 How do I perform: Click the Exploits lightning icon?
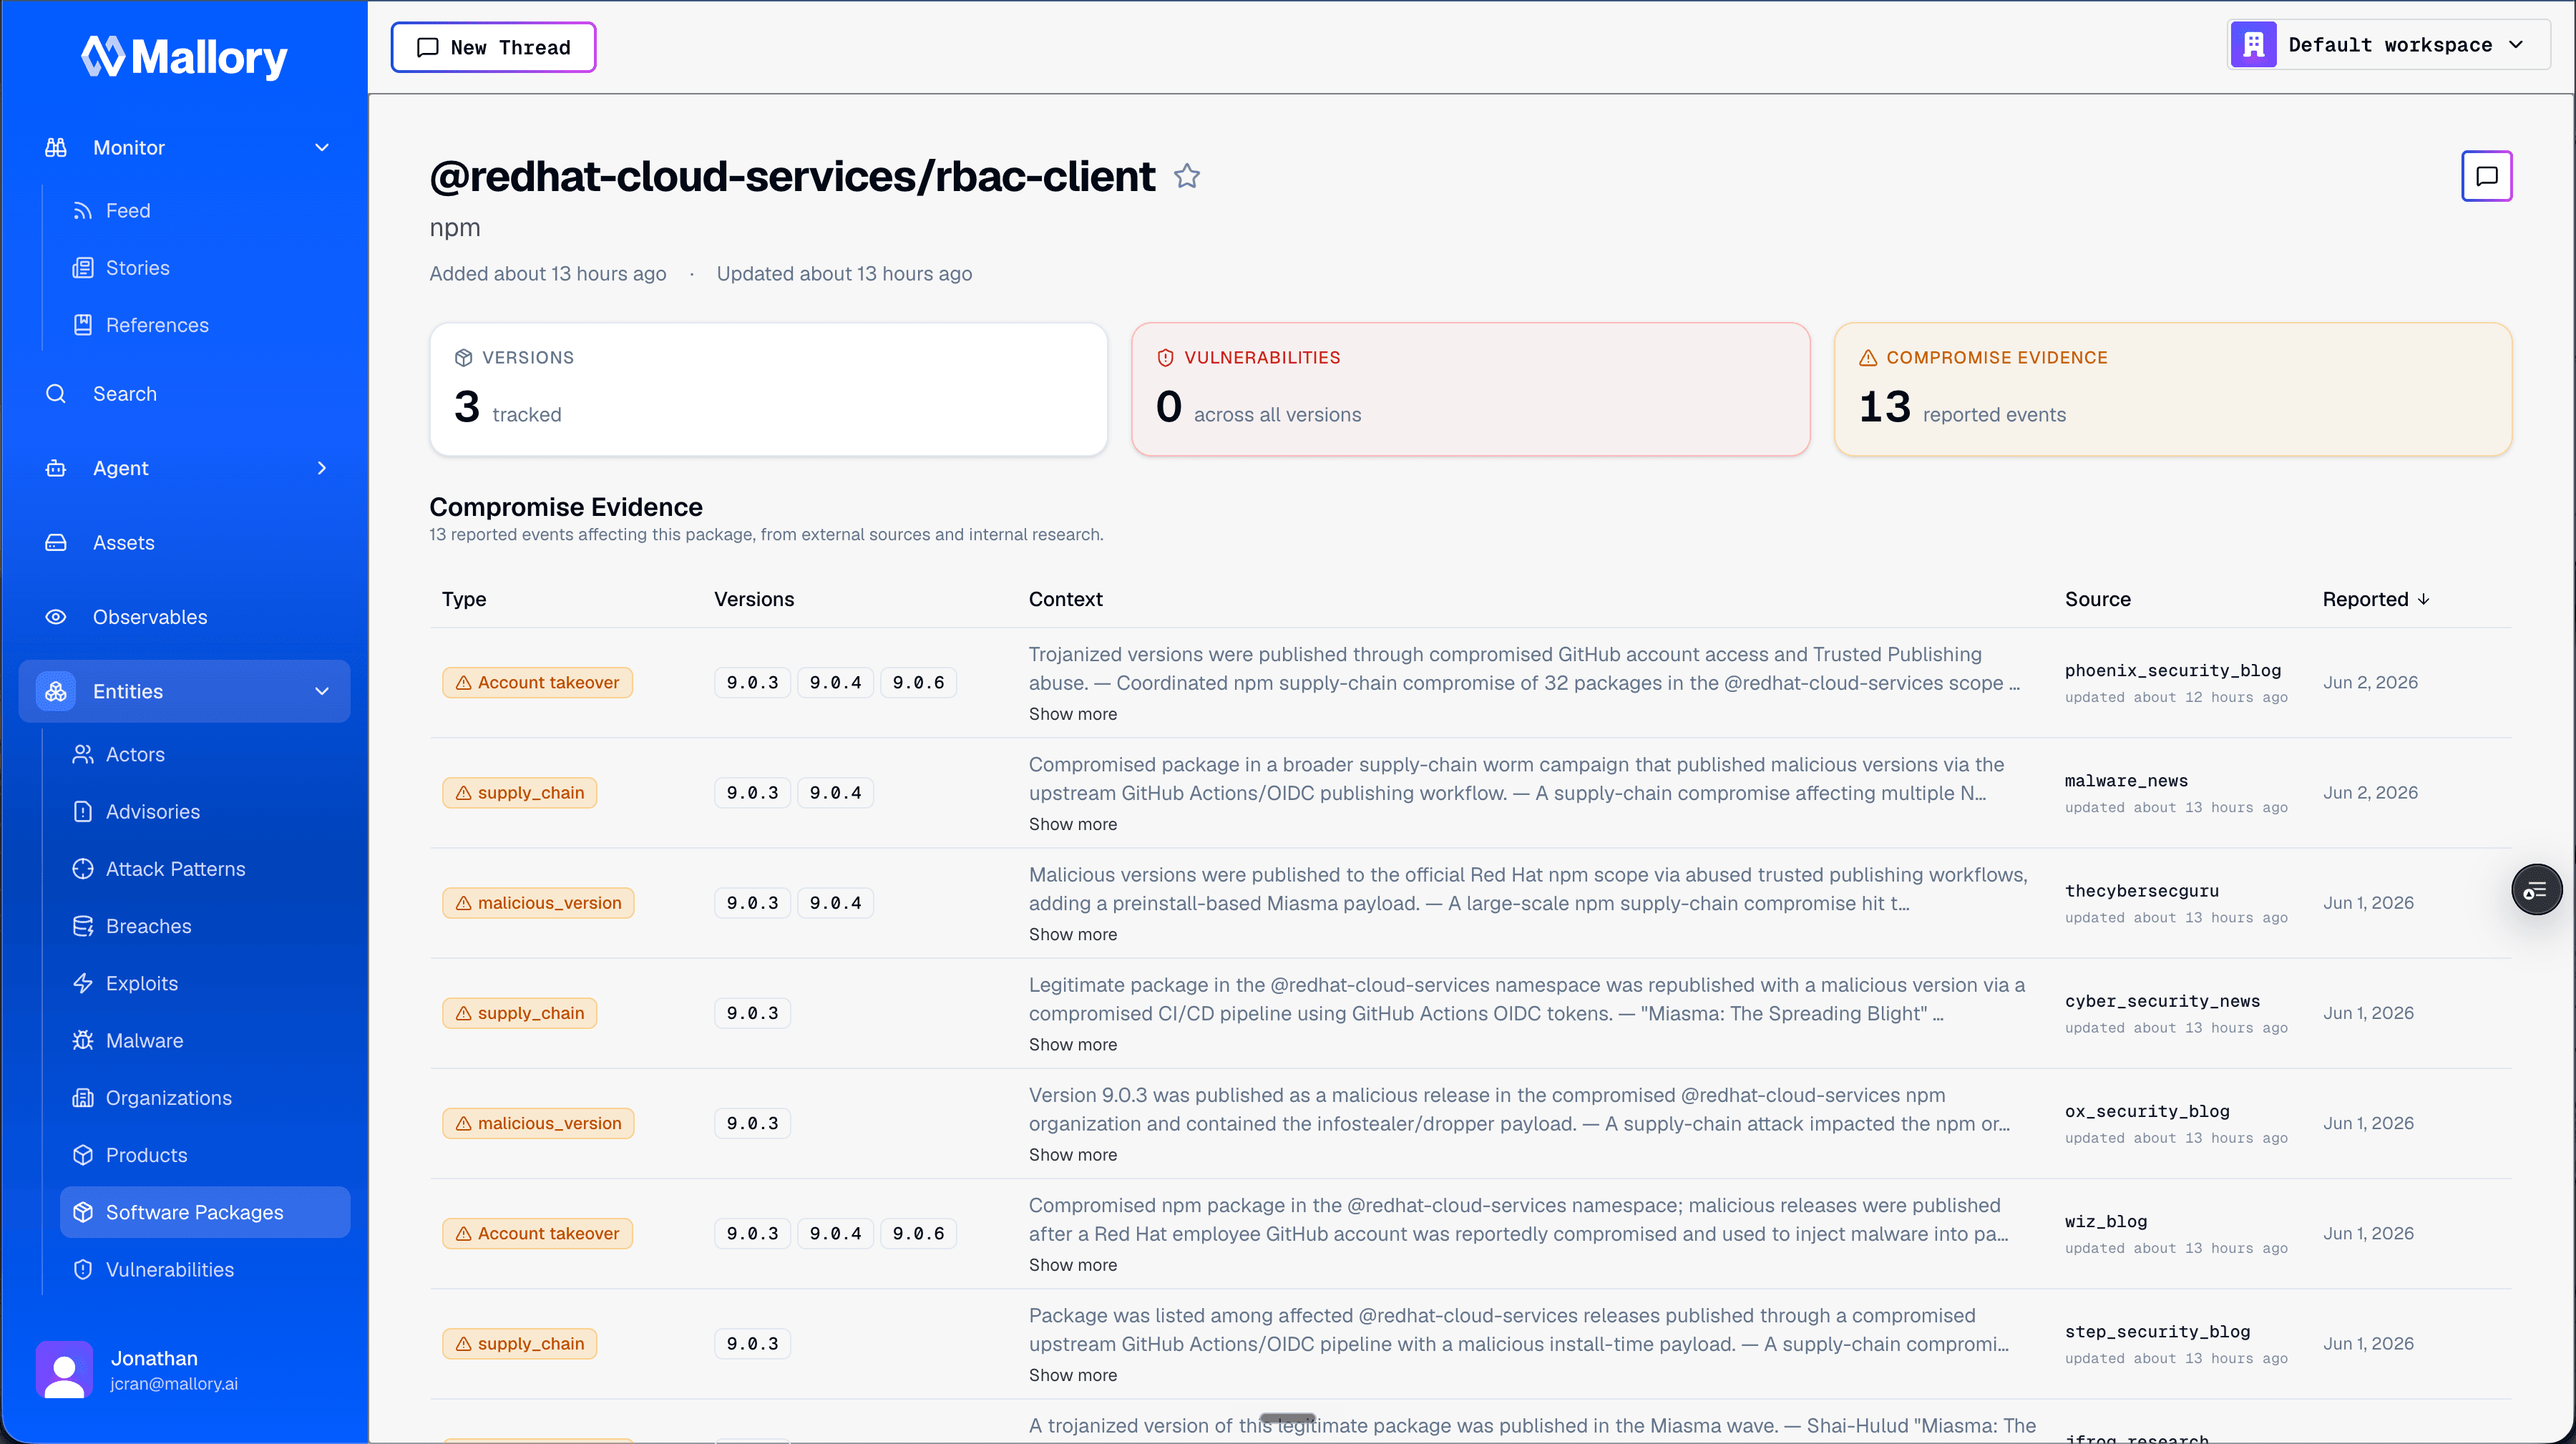coord(83,983)
